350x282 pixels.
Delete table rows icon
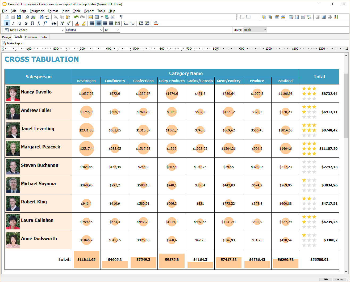coord(291,17)
